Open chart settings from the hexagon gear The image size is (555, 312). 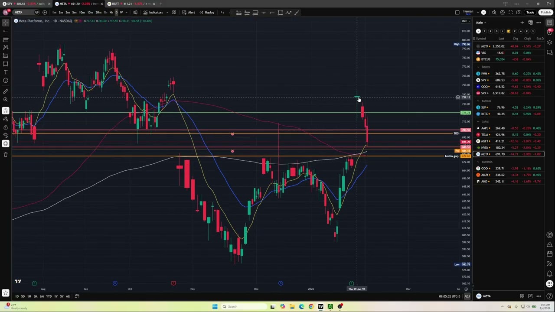coord(503,12)
